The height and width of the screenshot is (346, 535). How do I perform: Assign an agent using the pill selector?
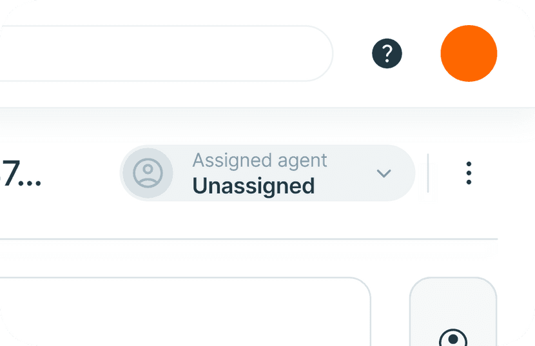[x=267, y=173]
